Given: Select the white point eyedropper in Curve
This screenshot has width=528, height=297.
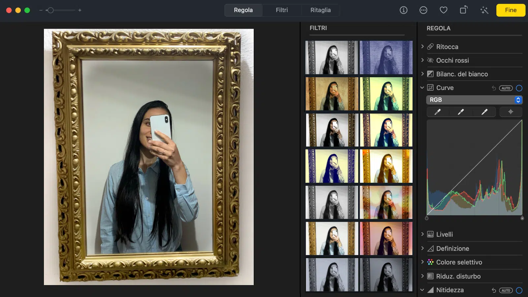Looking at the screenshot, I should (x=484, y=112).
